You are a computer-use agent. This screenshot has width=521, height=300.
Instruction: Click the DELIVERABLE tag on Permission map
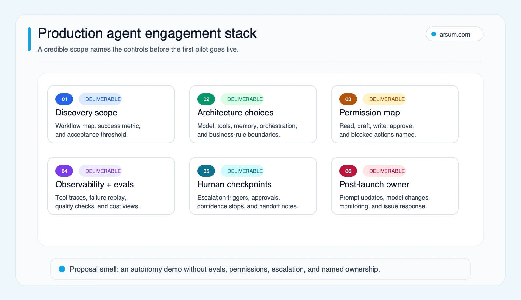(x=384, y=99)
